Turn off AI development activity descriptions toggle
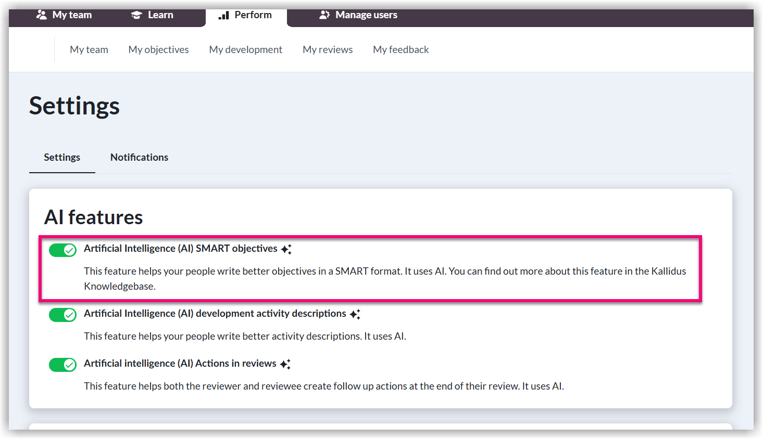Viewport: 763px width, 439px height. point(62,315)
